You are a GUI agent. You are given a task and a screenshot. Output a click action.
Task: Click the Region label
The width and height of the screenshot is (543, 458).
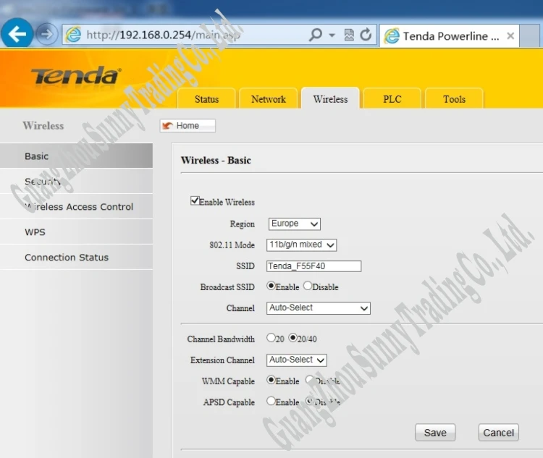pos(242,224)
